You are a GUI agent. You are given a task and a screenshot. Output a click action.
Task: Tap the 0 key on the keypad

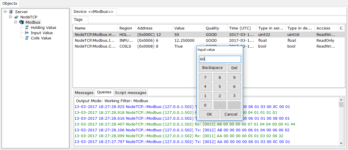[x=205, y=105]
